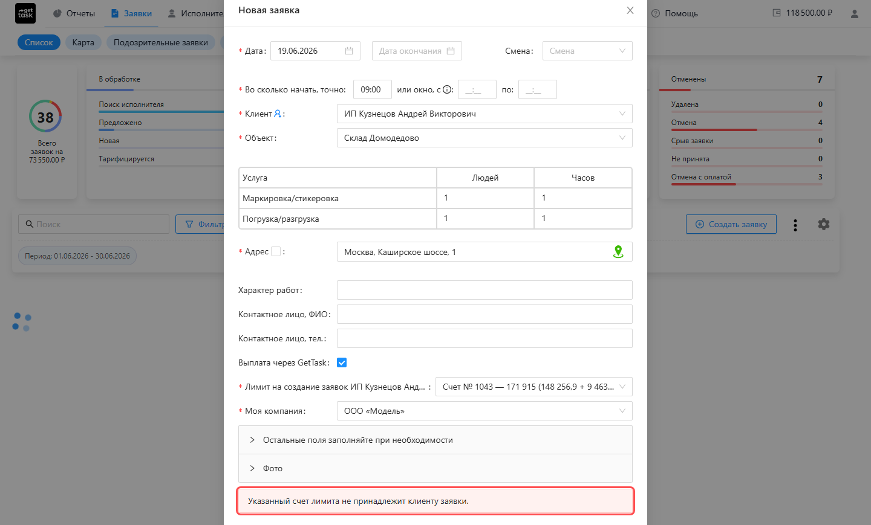Open the Объект dropdown showing Склад Домодедово
Image resolution: width=871 pixels, height=525 pixels.
484,138
